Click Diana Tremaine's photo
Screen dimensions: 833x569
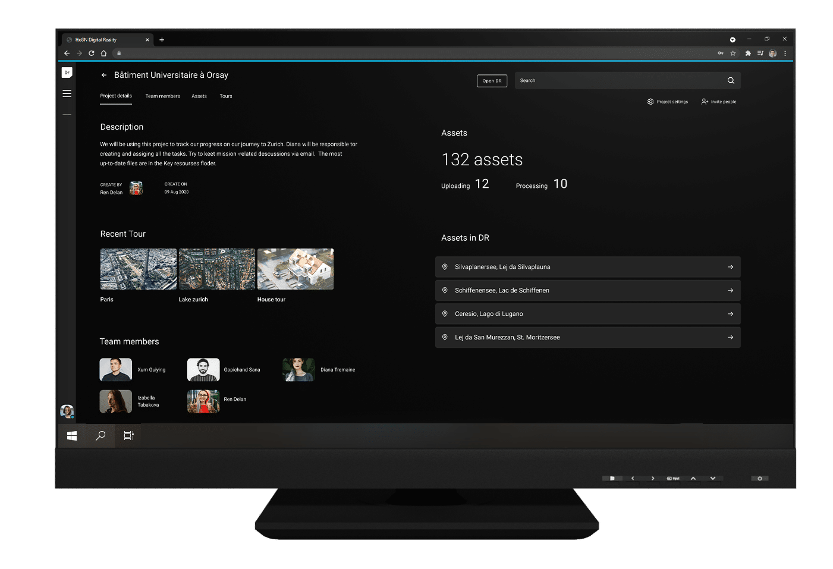pyautogui.click(x=298, y=370)
